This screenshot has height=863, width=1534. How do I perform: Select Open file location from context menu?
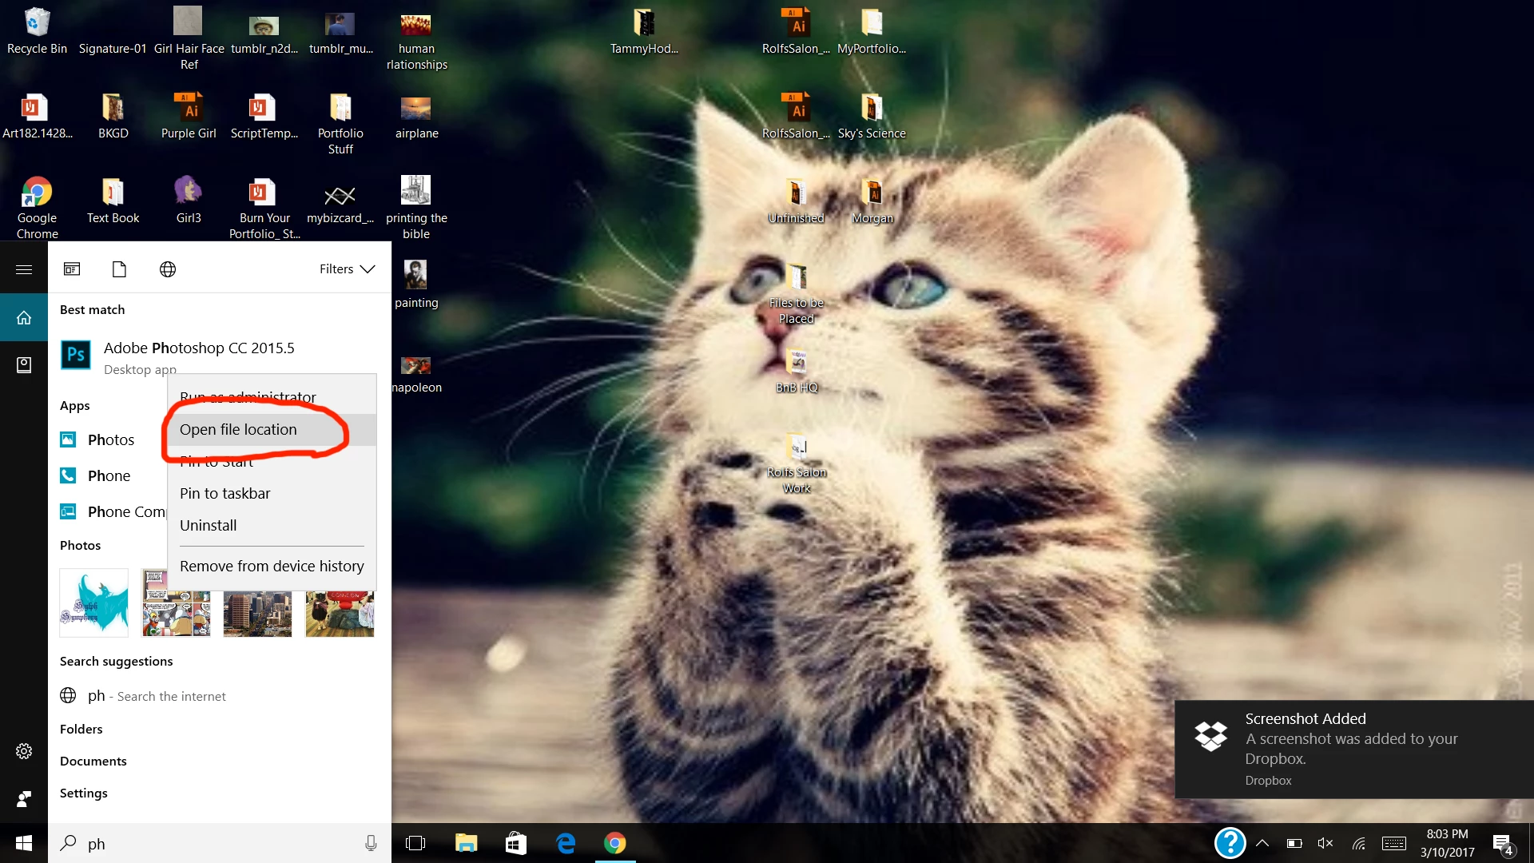click(x=238, y=430)
